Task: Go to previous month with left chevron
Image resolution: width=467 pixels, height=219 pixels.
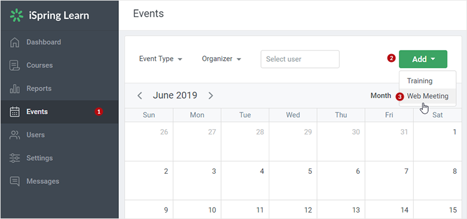Action: tap(139, 96)
